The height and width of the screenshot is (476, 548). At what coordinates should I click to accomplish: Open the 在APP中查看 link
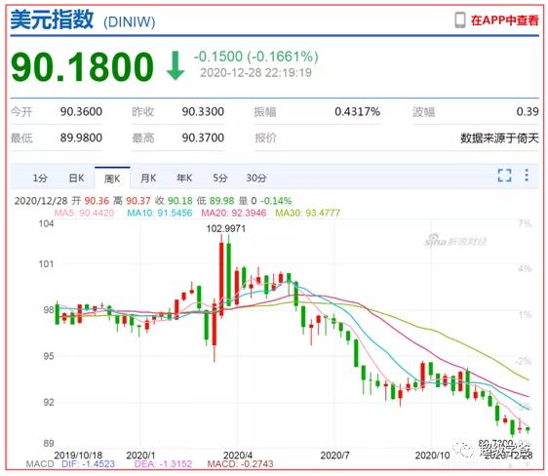tap(504, 20)
